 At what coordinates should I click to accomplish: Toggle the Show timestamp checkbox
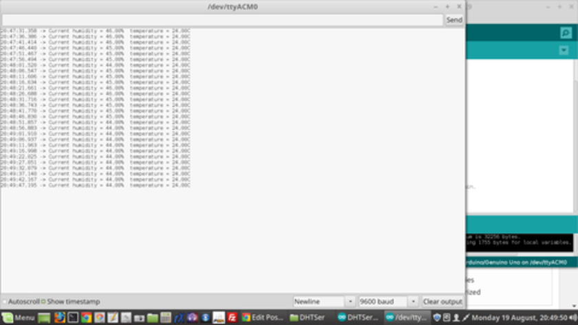43,302
